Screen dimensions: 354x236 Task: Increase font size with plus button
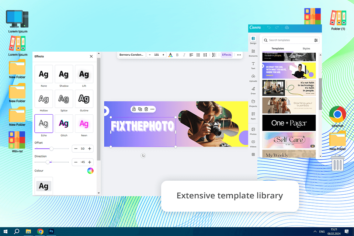click(163, 55)
